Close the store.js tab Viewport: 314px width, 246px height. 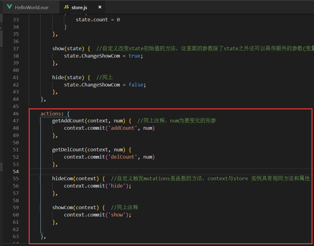[100, 7]
